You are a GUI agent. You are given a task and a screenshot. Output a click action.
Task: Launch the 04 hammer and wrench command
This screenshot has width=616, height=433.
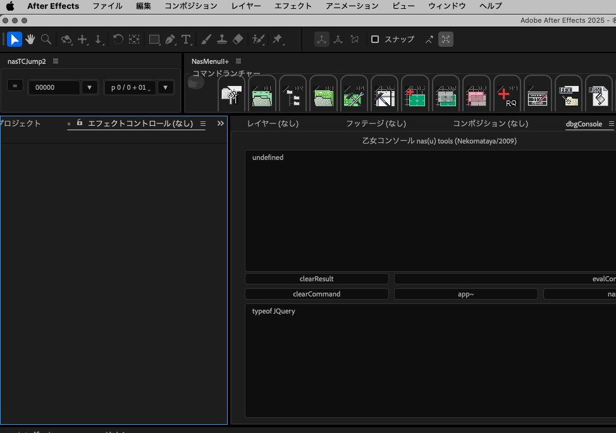pos(354,95)
